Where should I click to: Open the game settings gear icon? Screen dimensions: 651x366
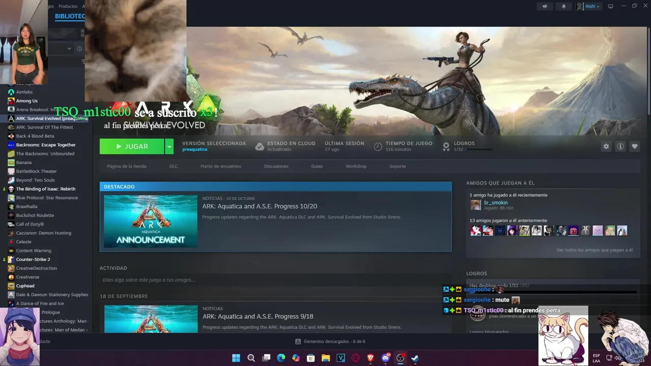tap(606, 146)
